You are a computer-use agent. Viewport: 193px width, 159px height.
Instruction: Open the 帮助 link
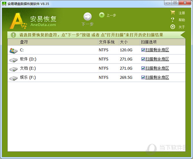tap(182, 20)
